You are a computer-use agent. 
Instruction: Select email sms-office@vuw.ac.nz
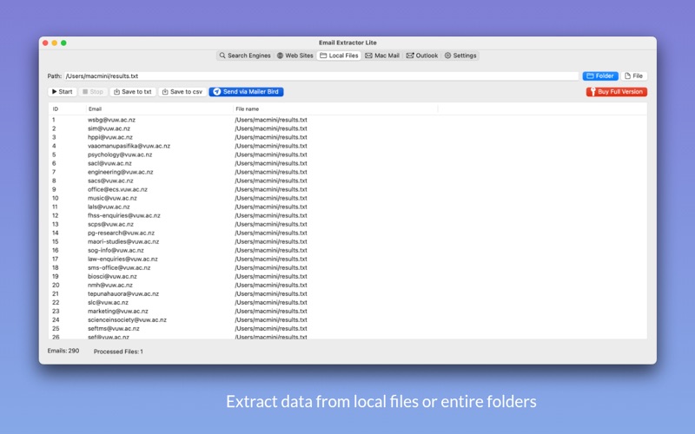(x=119, y=268)
